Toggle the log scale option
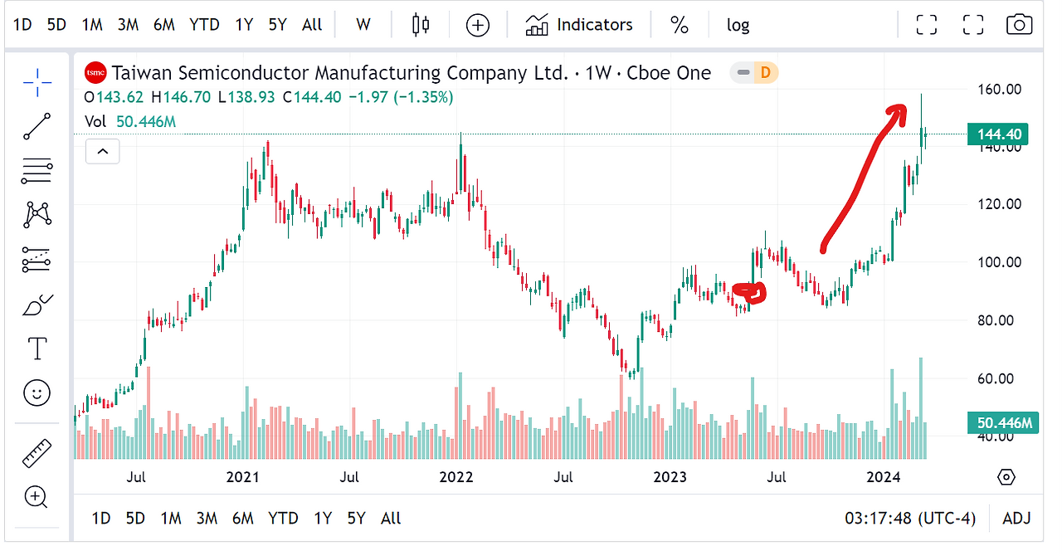 click(738, 25)
